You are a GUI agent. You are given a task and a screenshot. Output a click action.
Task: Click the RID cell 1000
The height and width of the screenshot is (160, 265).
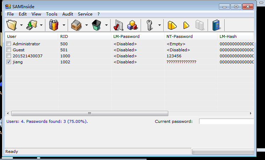[x=65, y=56]
